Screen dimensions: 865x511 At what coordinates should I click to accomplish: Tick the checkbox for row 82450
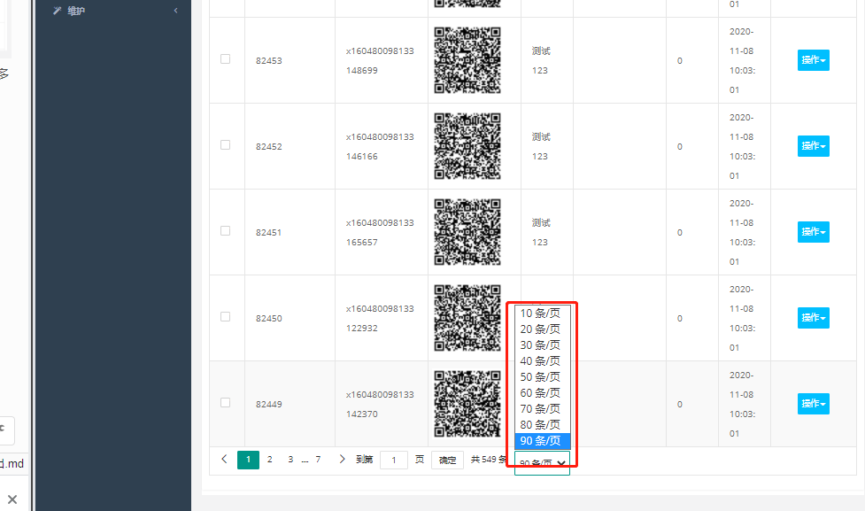225,317
